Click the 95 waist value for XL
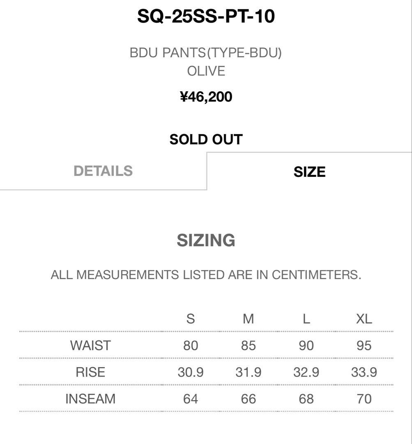The image size is (412, 444). (364, 345)
